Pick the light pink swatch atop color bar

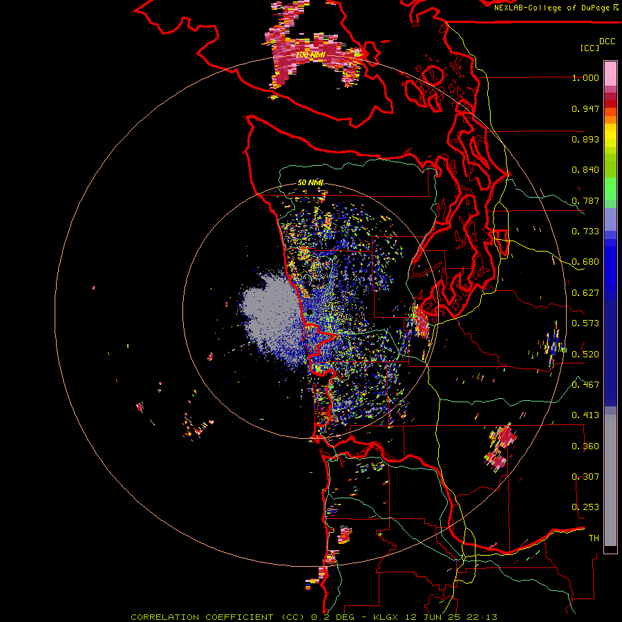click(x=610, y=73)
